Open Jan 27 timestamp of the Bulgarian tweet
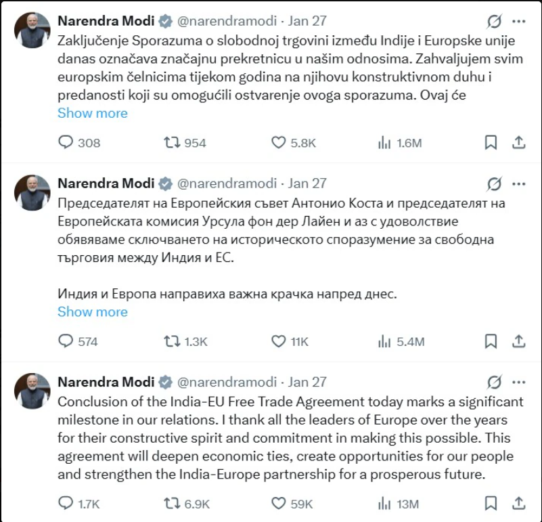Image resolution: width=542 pixels, height=522 pixels. [308, 183]
